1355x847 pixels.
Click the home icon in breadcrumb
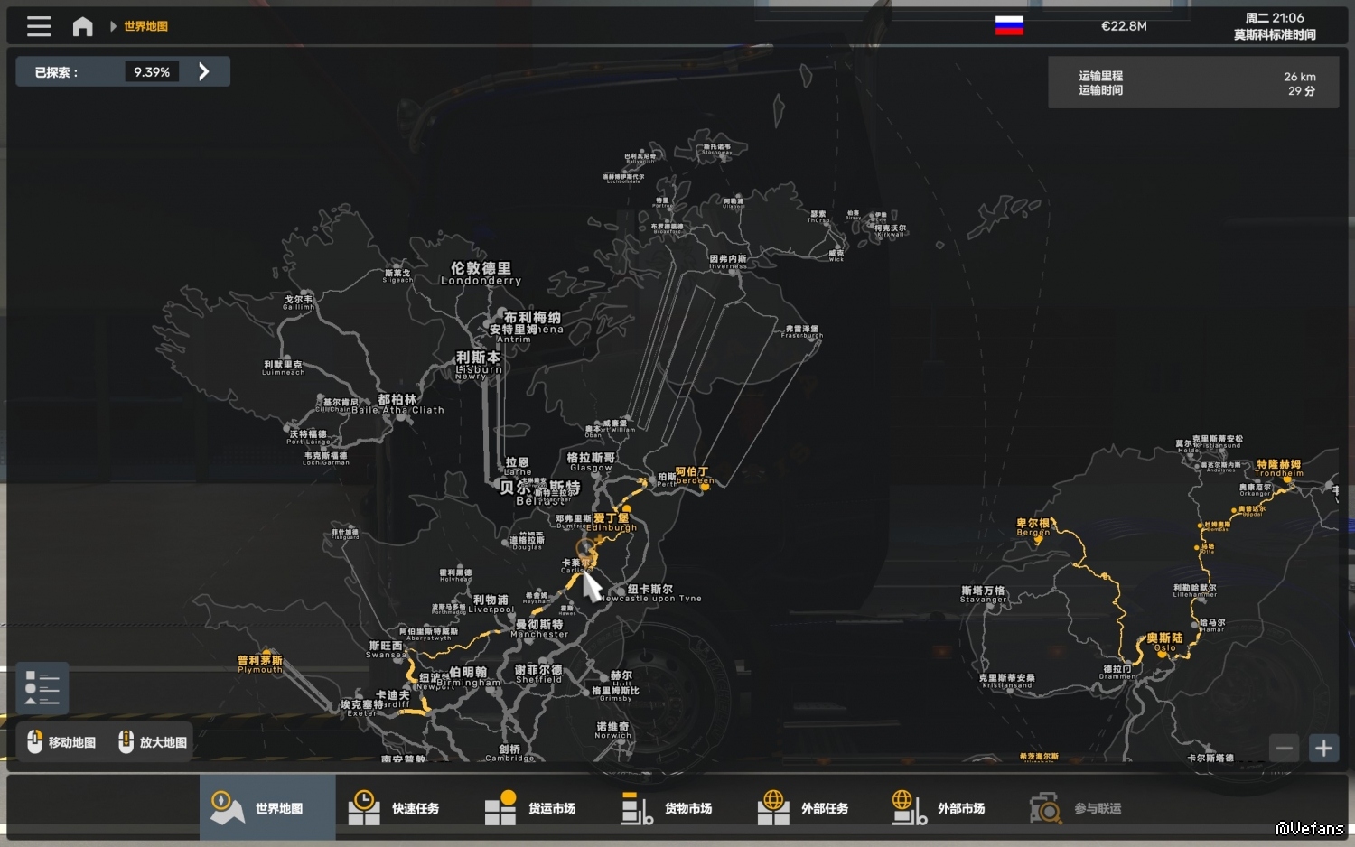(82, 26)
